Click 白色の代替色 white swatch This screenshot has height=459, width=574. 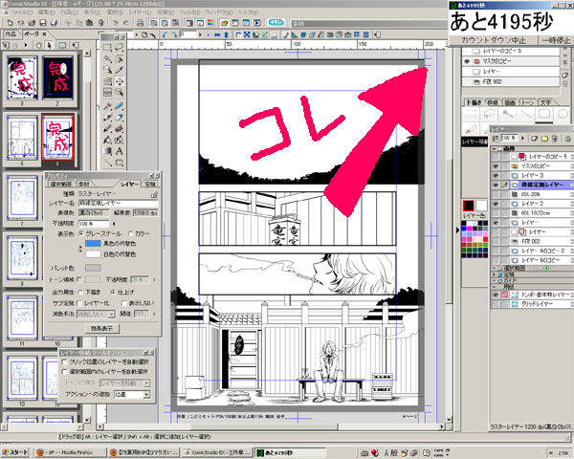point(93,254)
